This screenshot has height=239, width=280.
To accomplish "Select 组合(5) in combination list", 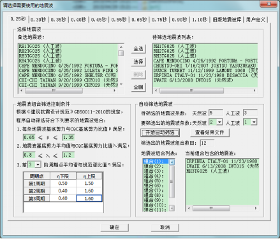I will tap(156, 181).
